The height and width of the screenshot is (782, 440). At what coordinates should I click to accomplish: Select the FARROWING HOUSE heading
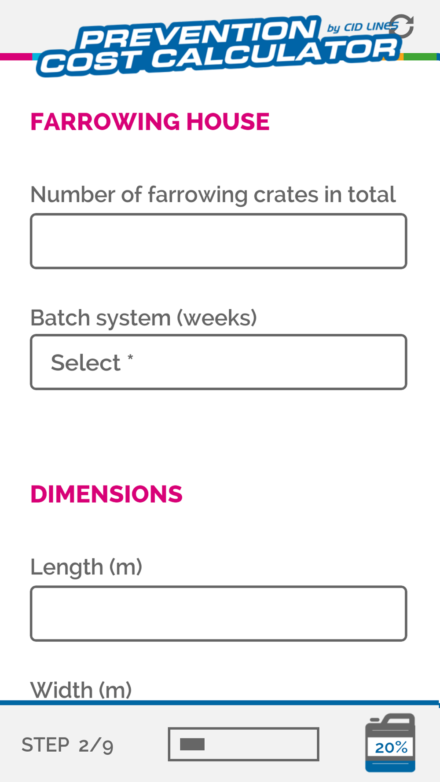pyautogui.click(x=150, y=122)
